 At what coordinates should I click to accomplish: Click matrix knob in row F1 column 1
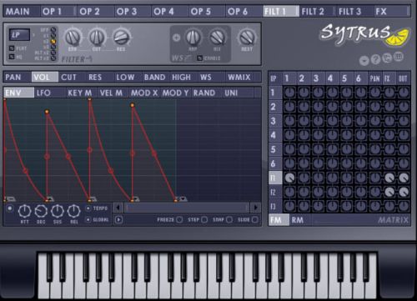pyautogui.click(x=289, y=178)
